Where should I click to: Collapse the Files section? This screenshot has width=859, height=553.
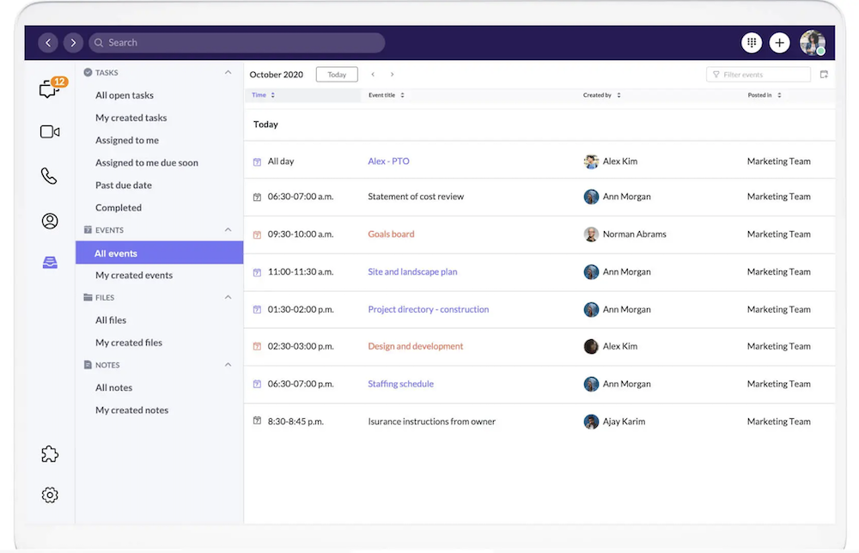[x=228, y=297]
